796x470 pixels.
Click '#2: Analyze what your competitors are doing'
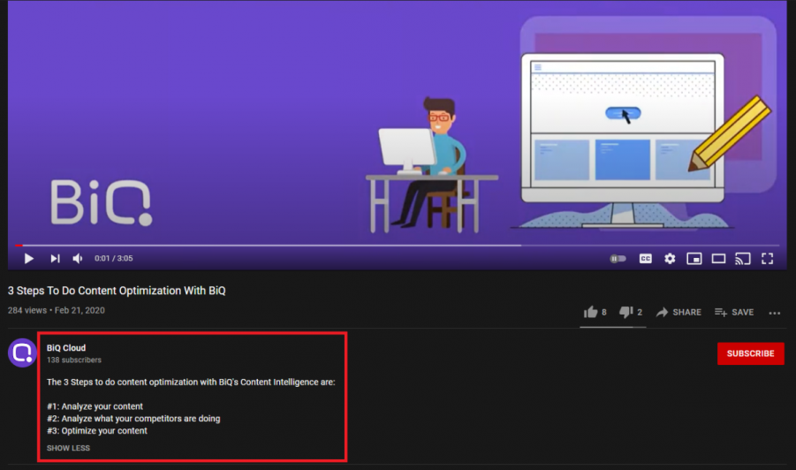pos(133,419)
